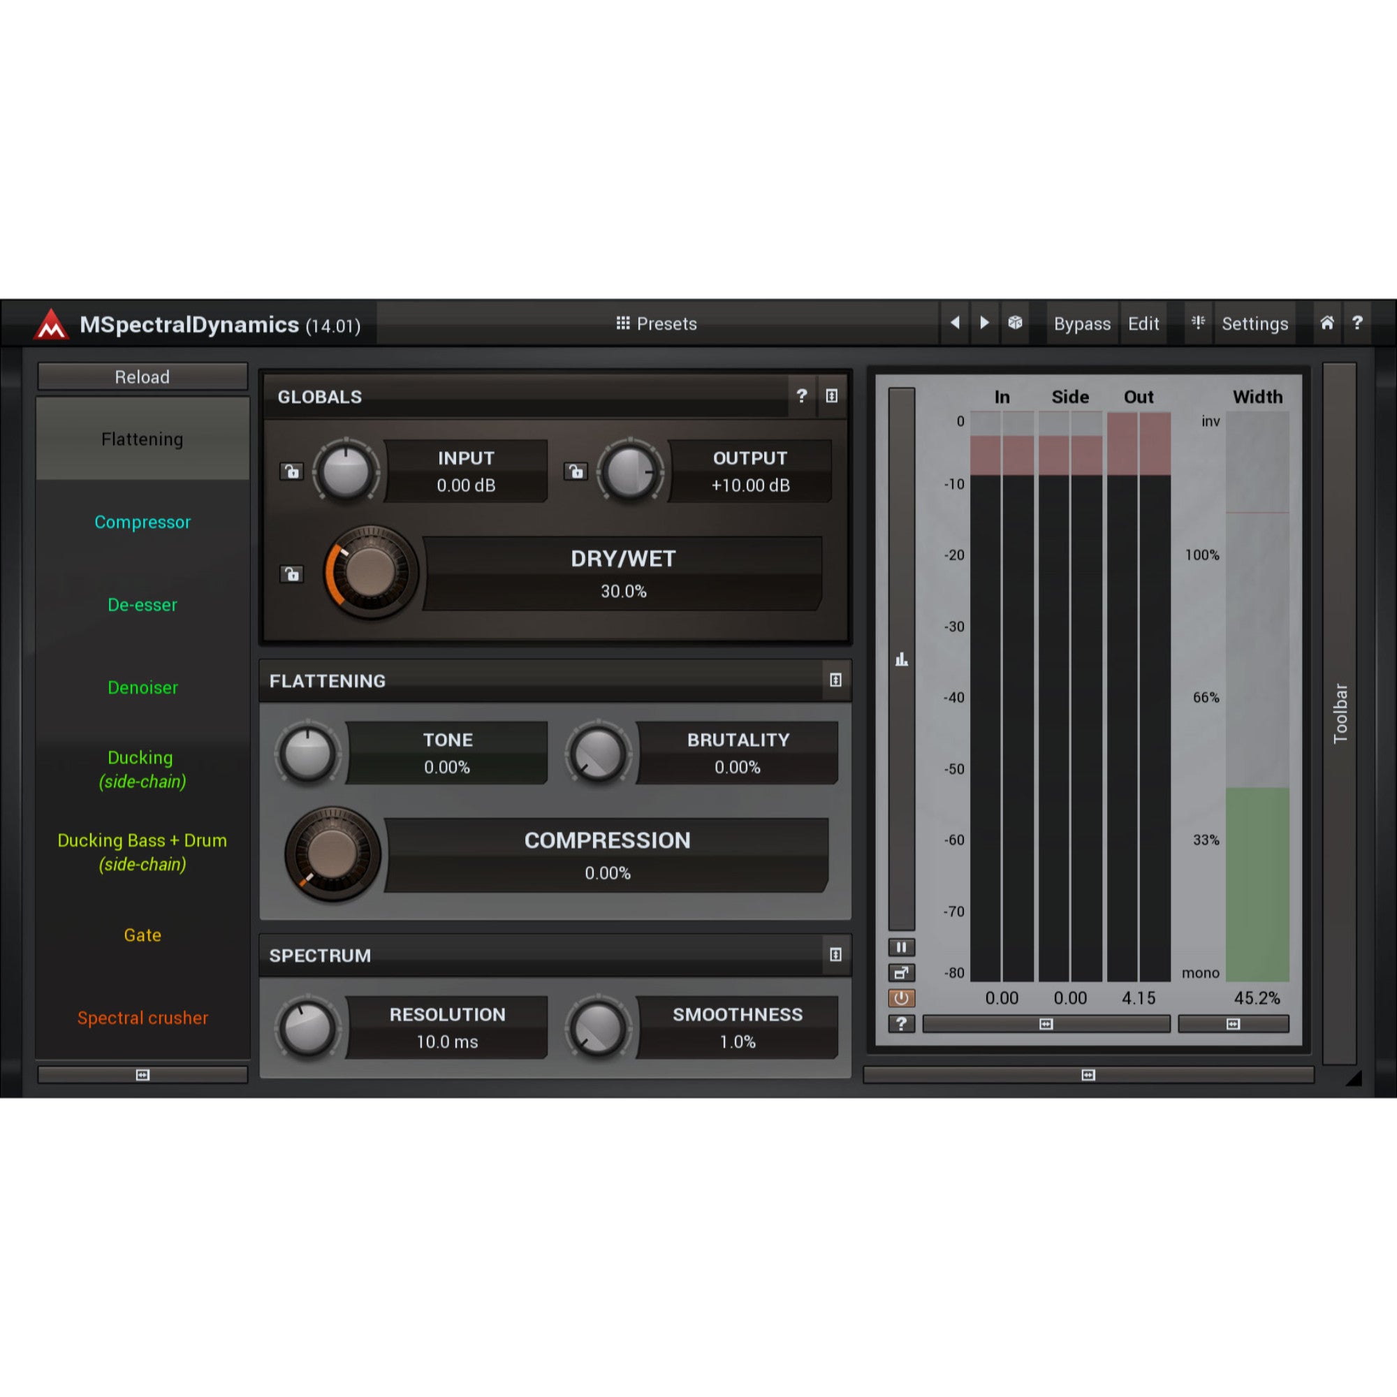Select the Compressor device
Image resolution: width=1397 pixels, height=1397 pixels.
142,522
